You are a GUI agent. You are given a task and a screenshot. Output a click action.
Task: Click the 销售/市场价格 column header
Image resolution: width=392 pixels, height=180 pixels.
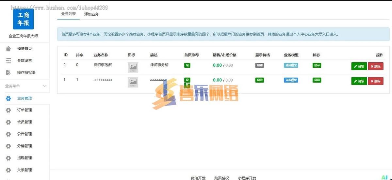click(225, 55)
